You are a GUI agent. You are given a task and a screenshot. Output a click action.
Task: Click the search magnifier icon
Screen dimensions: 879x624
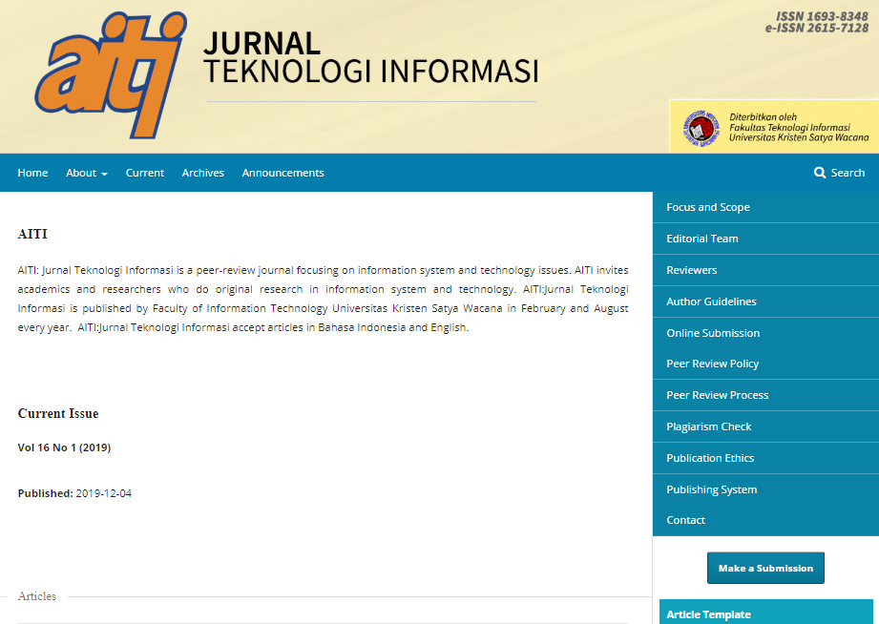820,173
